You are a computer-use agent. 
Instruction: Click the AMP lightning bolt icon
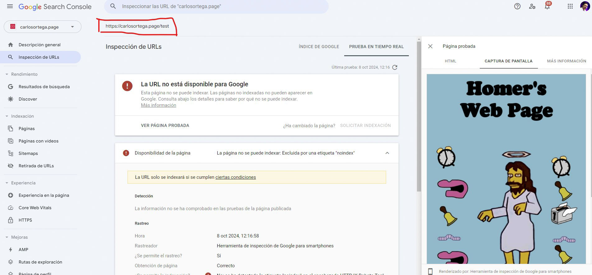[11, 250]
